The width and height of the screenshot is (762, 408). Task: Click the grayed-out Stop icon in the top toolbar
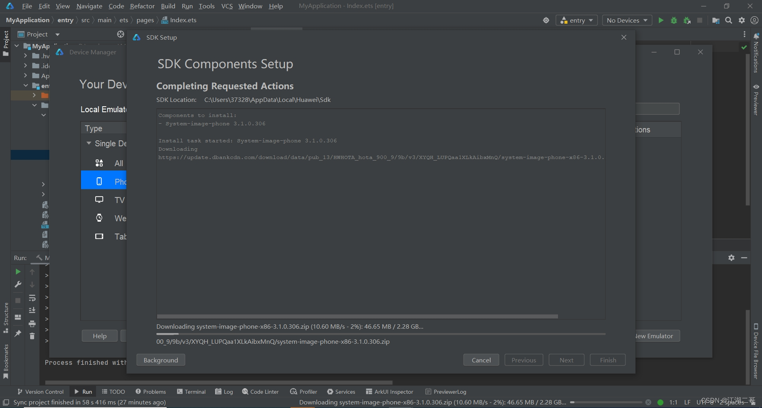pyautogui.click(x=700, y=20)
